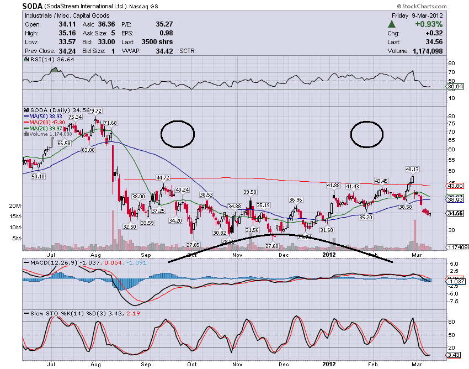Select the High value 35.16
The image size is (469, 369).
coord(67,33)
